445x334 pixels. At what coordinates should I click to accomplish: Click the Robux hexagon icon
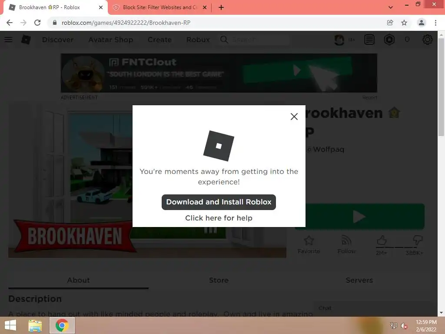[x=389, y=40]
